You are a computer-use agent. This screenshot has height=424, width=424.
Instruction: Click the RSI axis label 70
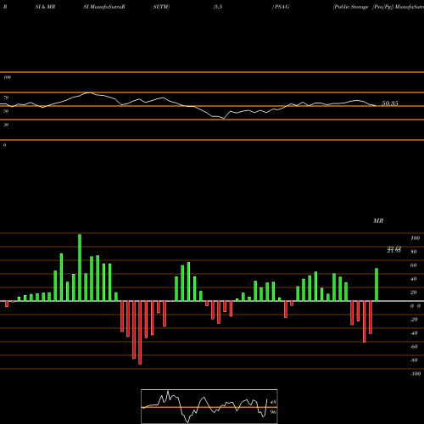click(6, 98)
